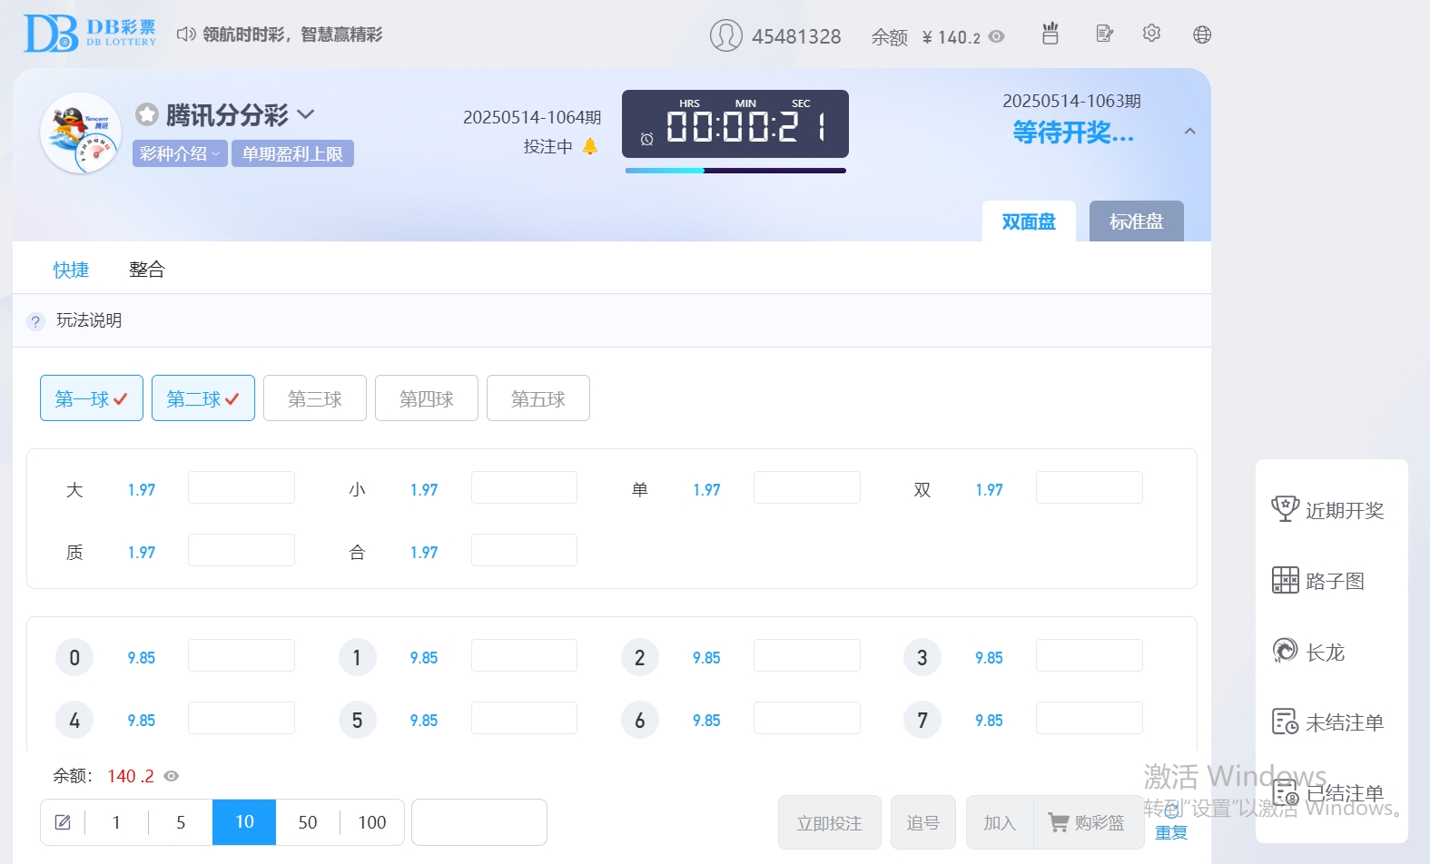
Task: Favorite the lottery with star icon
Action: pyautogui.click(x=147, y=115)
